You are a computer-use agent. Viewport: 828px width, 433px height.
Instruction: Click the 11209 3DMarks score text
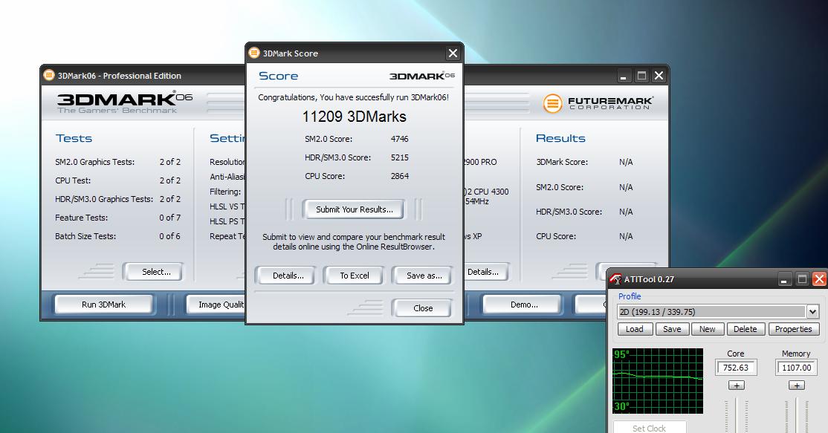click(x=354, y=117)
